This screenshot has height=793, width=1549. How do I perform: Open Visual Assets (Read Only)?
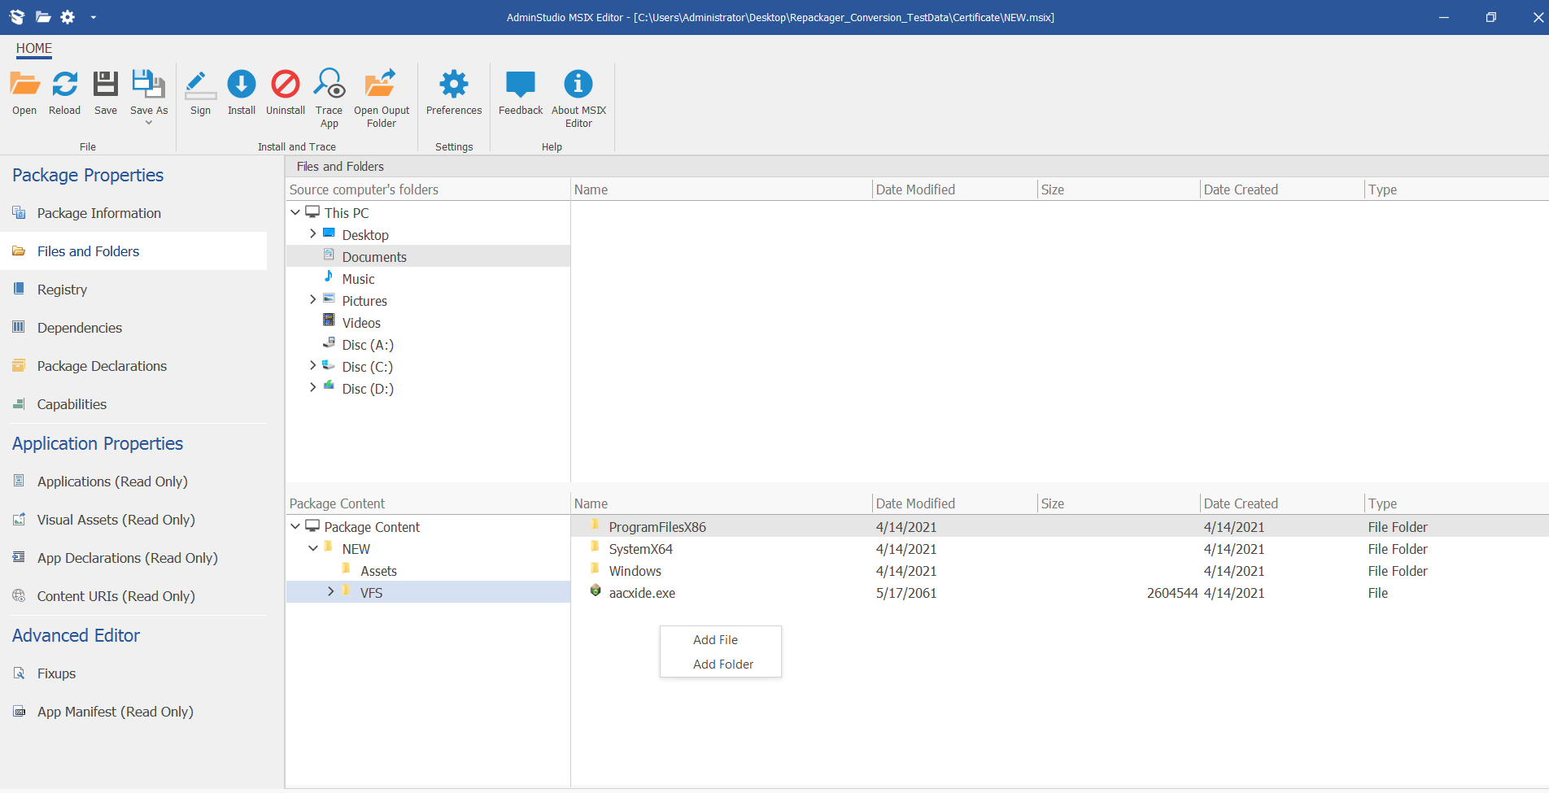click(116, 519)
